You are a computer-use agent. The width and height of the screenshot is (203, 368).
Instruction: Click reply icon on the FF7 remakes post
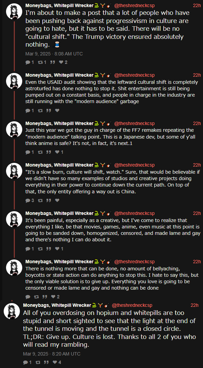click(x=28, y=152)
